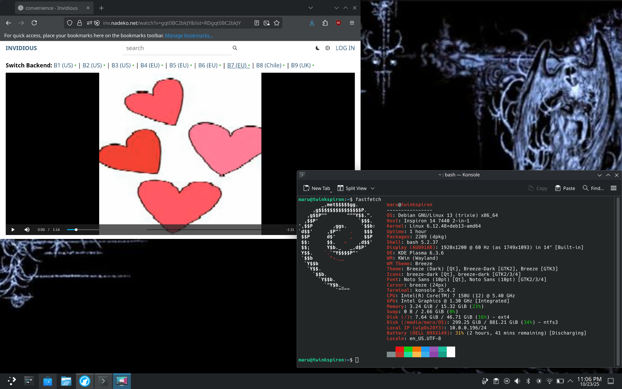Show site security info via padlock icon

click(x=79, y=23)
